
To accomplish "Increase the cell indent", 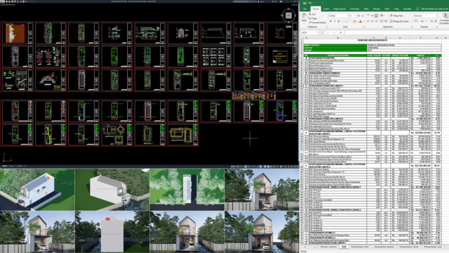I will pos(386,21).
